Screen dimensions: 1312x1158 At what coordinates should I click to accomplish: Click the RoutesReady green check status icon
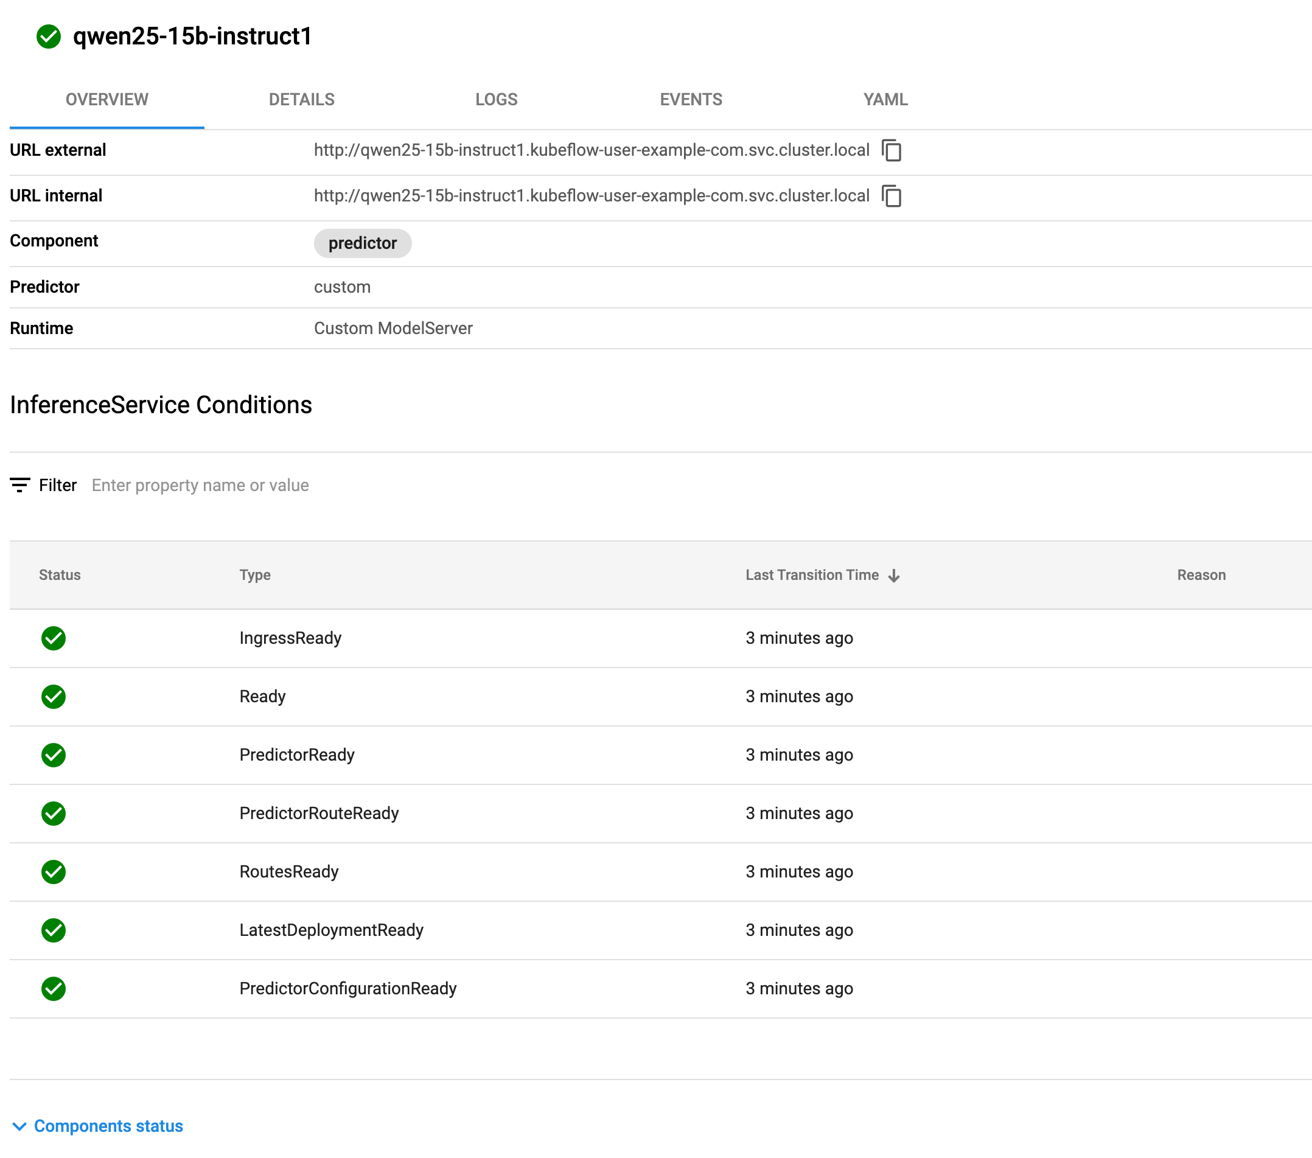(54, 872)
